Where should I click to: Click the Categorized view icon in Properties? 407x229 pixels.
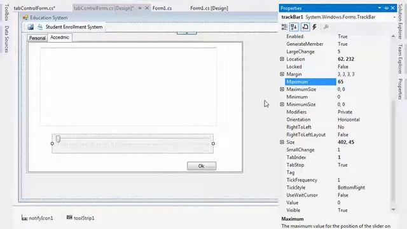click(x=284, y=27)
